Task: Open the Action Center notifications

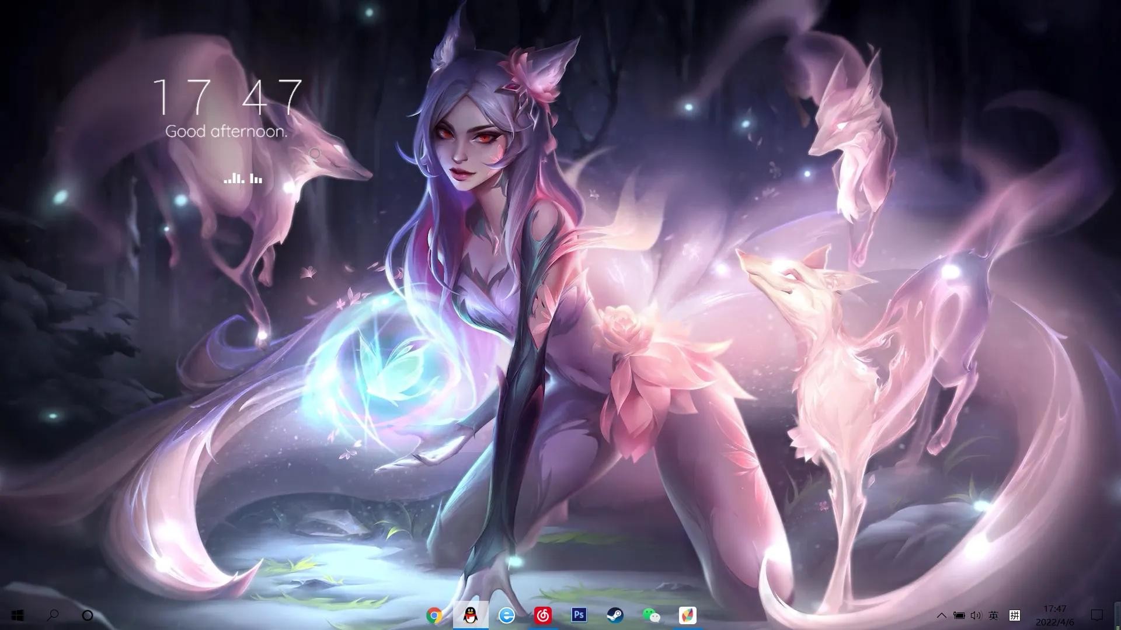Action: (1097, 615)
